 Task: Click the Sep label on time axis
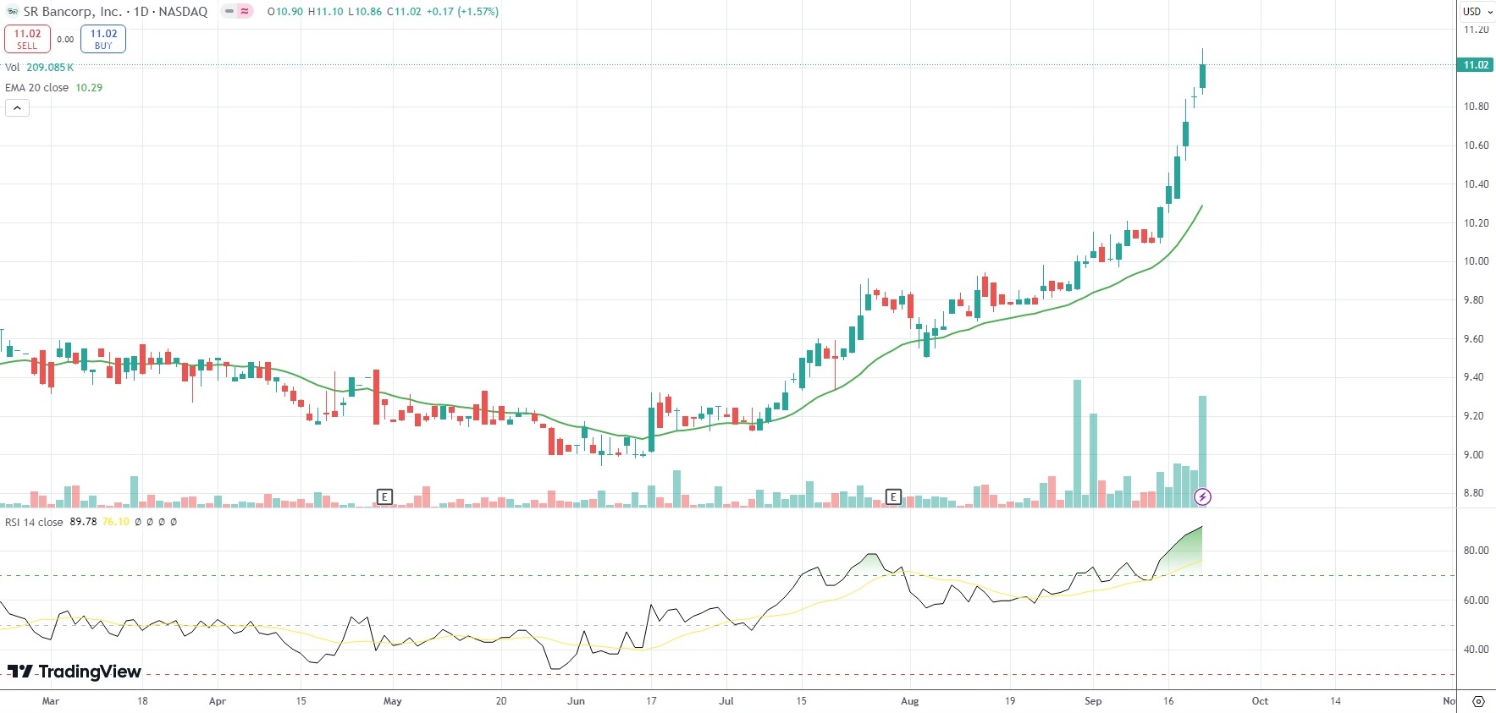click(x=1093, y=701)
